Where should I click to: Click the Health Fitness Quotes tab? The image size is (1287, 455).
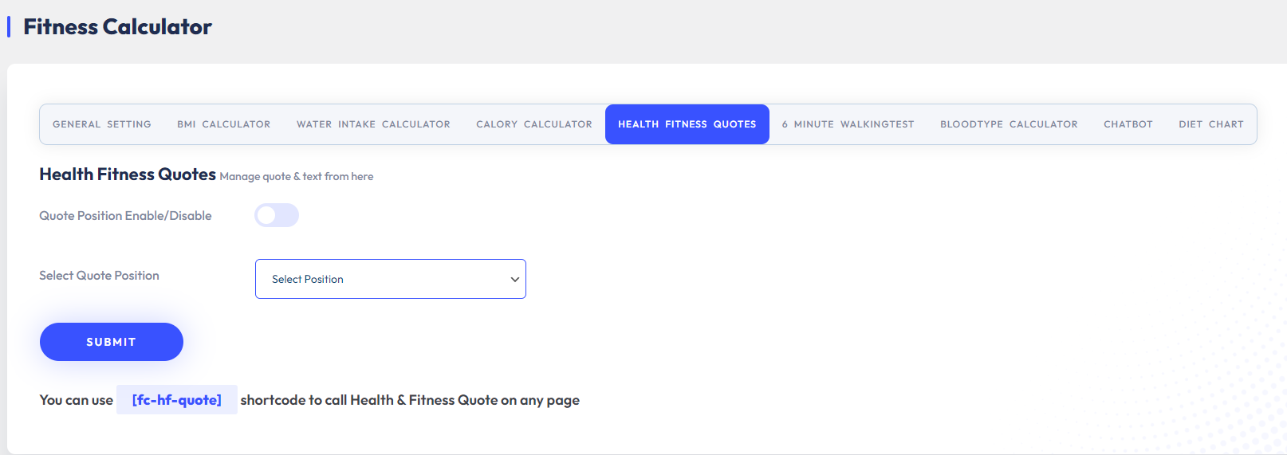tap(687, 124)
